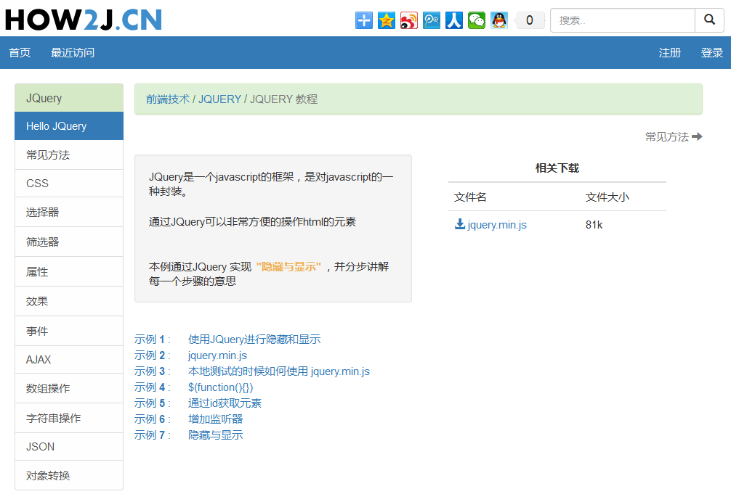Open 示例 1 使用JQuery进行隐藏和显示
731x502 pixels.
click(254, 340)
